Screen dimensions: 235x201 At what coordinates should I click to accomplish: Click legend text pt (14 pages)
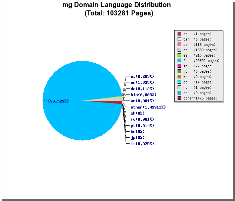tap(198, 82)
